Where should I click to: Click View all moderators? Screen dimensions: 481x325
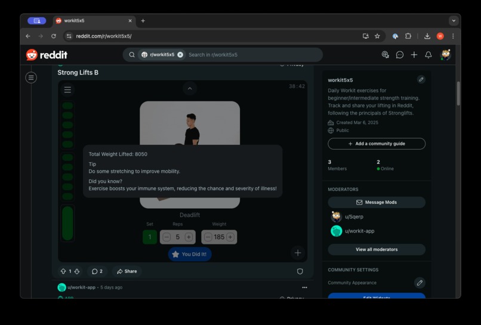377,249
